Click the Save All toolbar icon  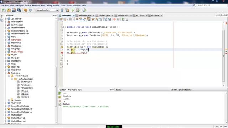[x=19, y=10]
